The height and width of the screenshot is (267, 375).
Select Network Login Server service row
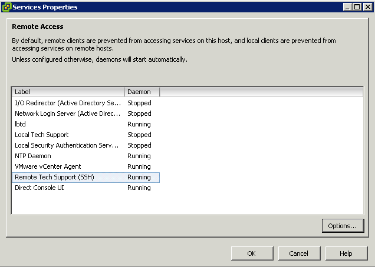[x=85, y=114]
